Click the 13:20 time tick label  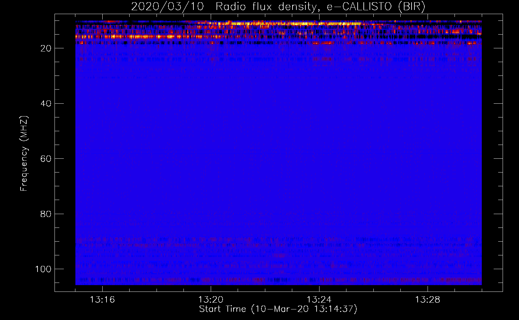pos(211,300)
